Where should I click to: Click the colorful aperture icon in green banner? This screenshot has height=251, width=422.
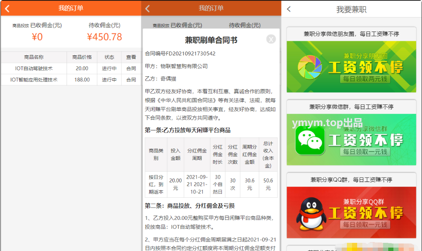tap(310, 67)
